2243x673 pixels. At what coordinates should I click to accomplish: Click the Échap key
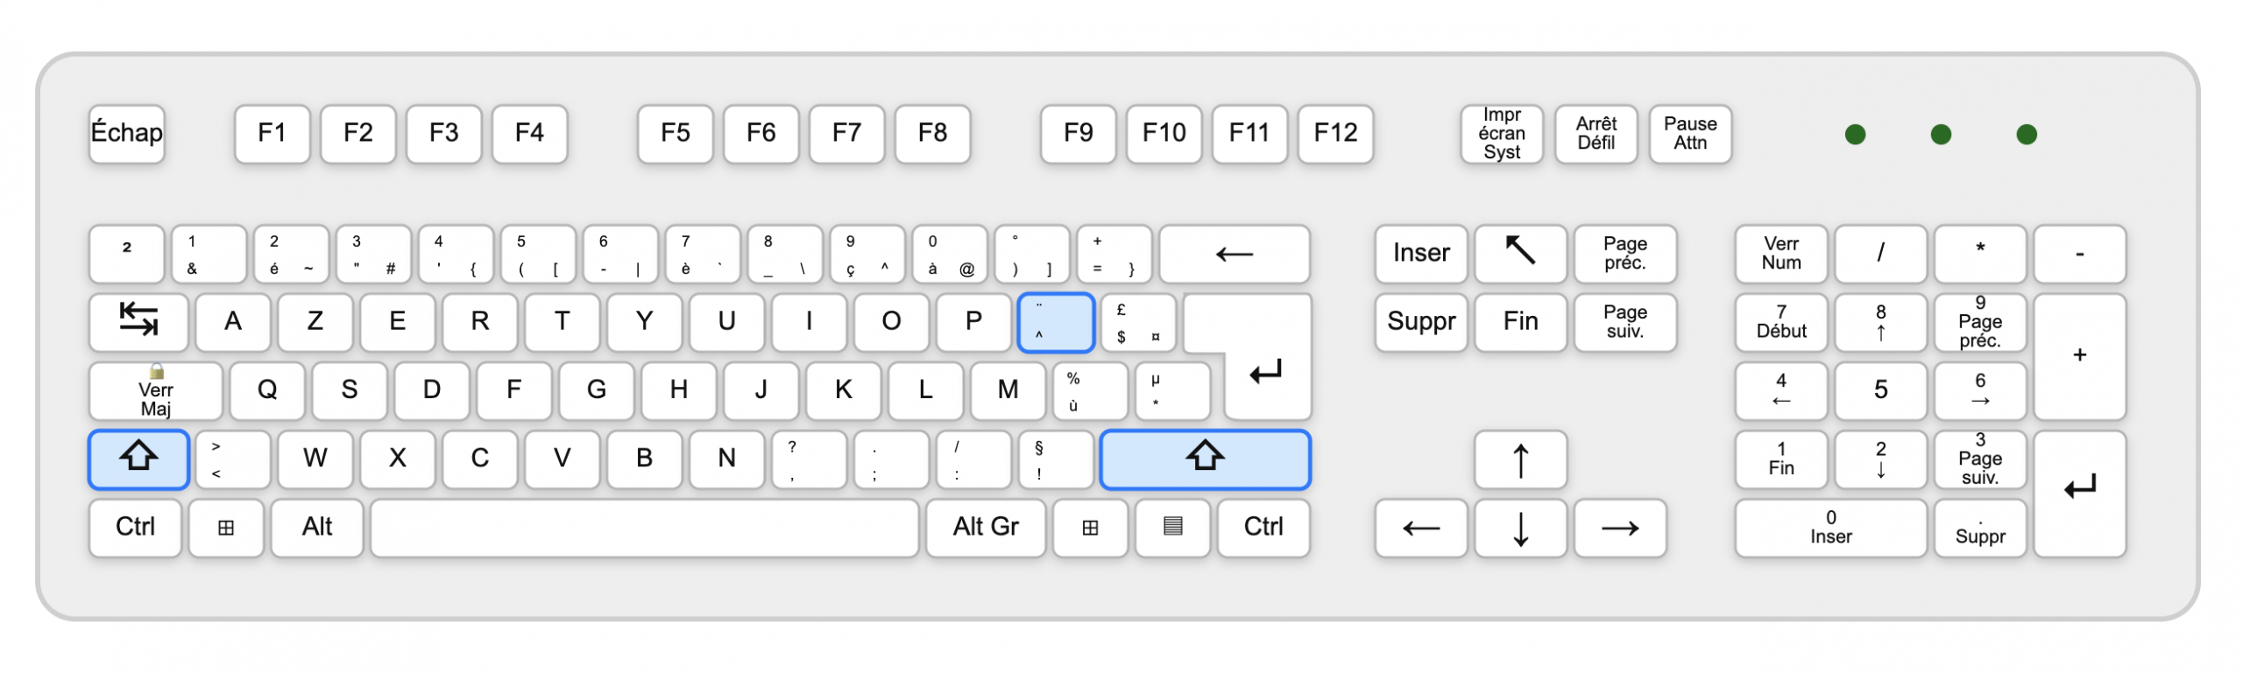click(127, 134)
